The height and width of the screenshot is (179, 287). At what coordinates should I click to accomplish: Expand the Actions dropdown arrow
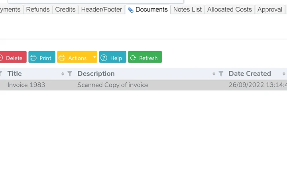point(94,57)
